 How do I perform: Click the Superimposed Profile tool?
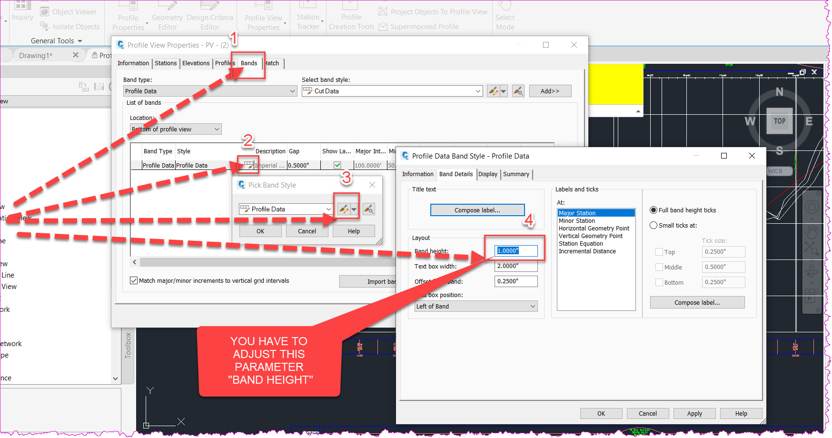[424, 26]
